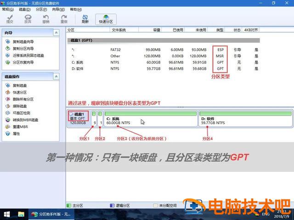Click 坏扇区检测 in disk operations

coord(22,113)
